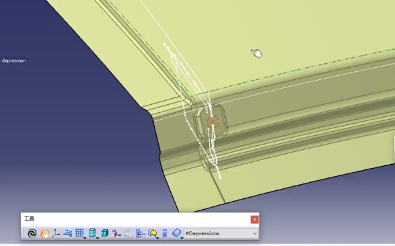This screenshot has width=395, height=246.
Task: Expand arrow beside the grid icon
Action: [x=85, y=238]
